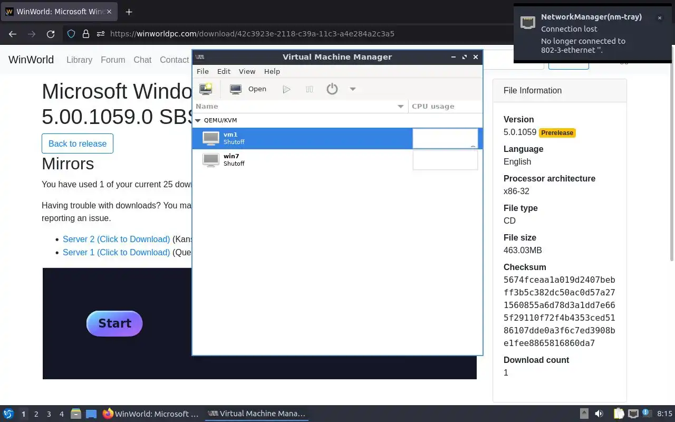Open File menu in Virtual Machine Manager
Screen dimensions: 675x422
pyautogui.click(x=202, y=71)
